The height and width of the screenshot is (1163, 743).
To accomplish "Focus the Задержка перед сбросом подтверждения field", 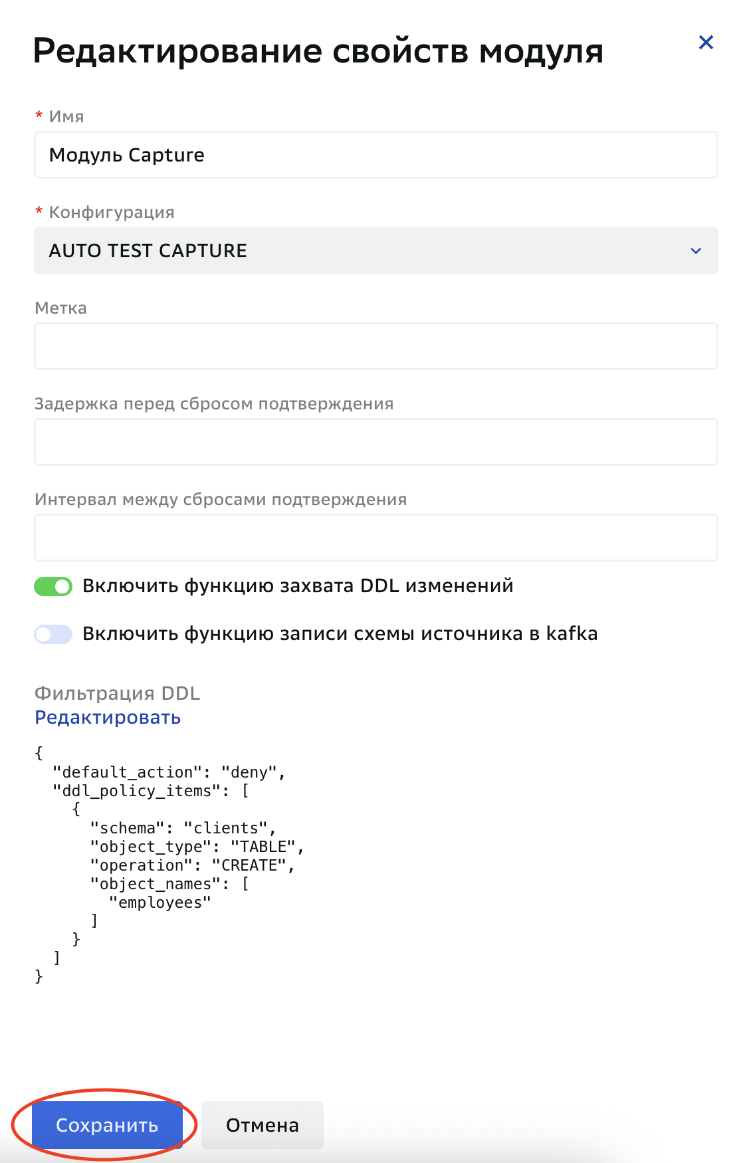I will (376, 442).
